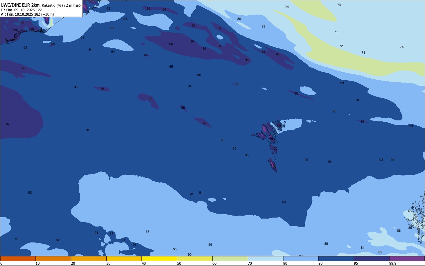This screenshot has width=425, height=266.
Task: Click the 'IT: Fim. 09. 10. 2025 12Z' line
Action: pyautogui.click(x=21, y=10)
